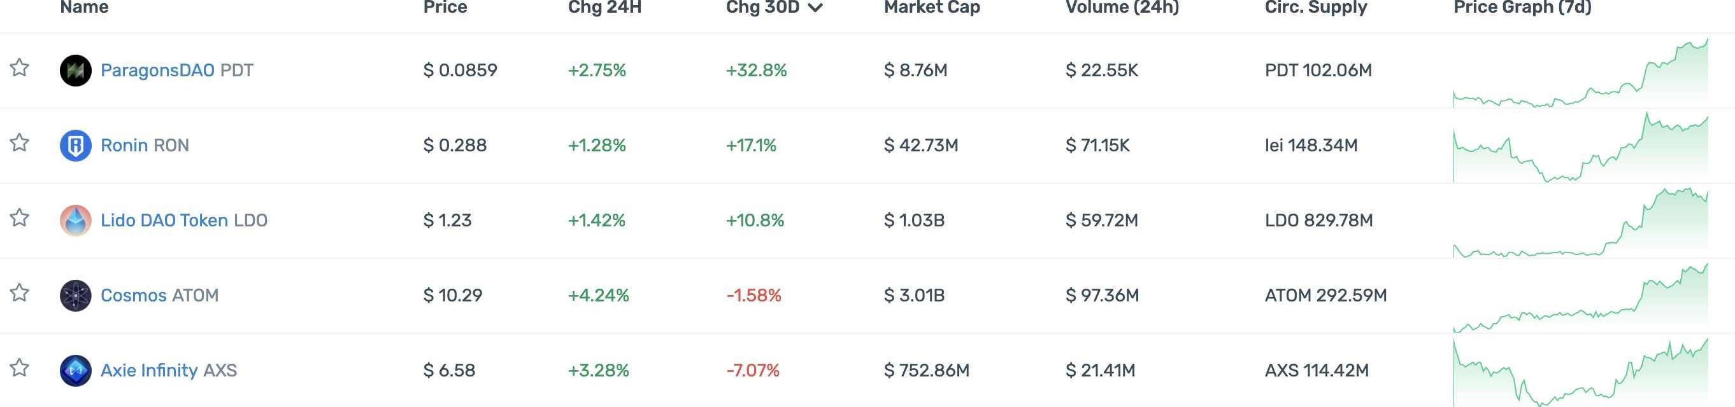Sort by Chg 30D column arrow

pyautogui.click(x=815, y=8)
